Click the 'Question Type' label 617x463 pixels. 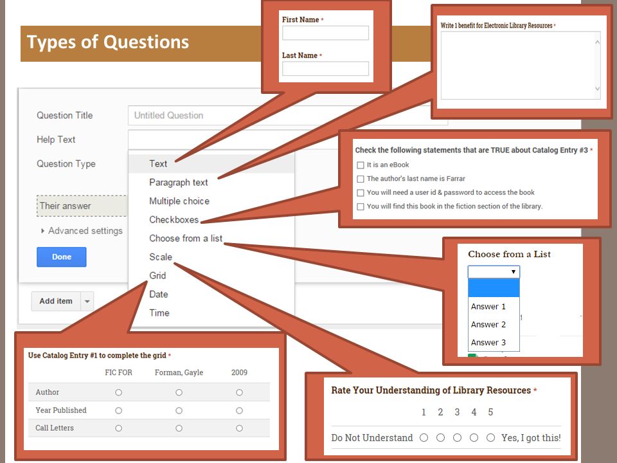click(66, 164)
